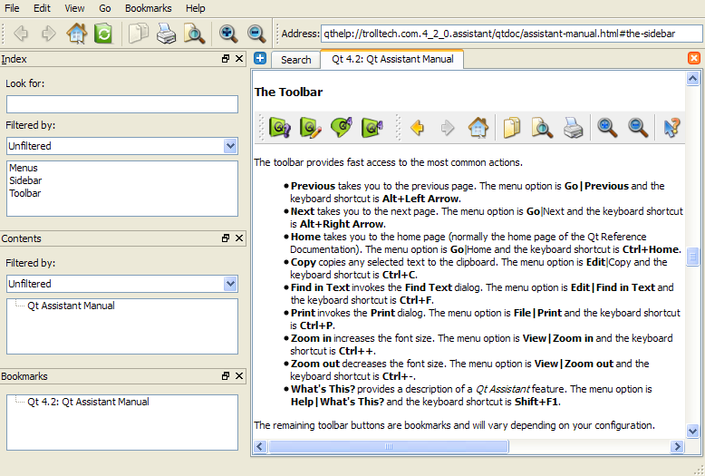Close the Contents panel
Image resolution: width=705 pixels, height=476 pixels.
pyautogui.click(x=239, y=238)
